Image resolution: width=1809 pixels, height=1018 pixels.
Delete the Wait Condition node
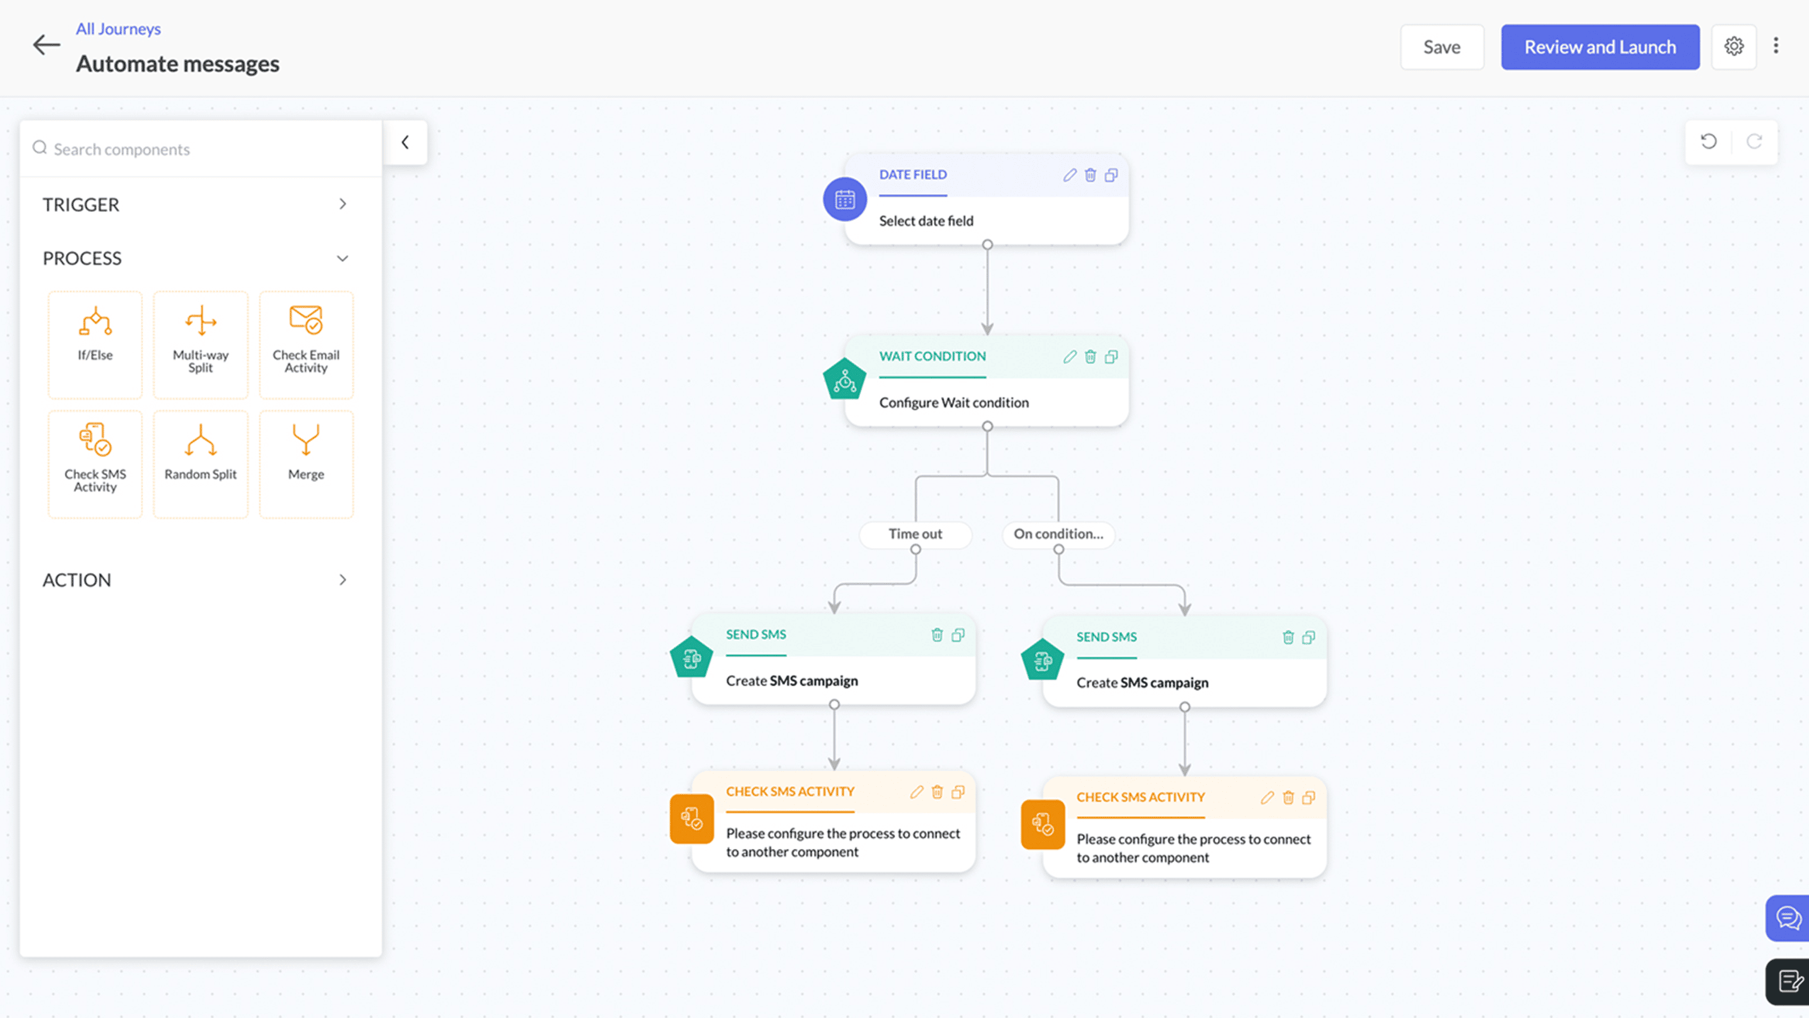coord(1090,357)
